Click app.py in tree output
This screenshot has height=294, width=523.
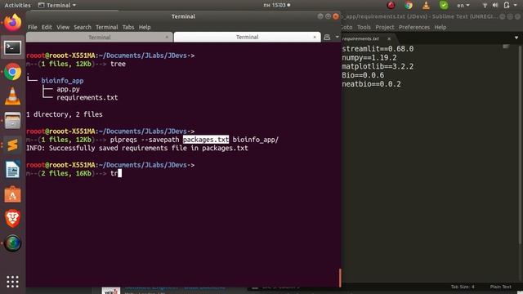tap(68, 89)
